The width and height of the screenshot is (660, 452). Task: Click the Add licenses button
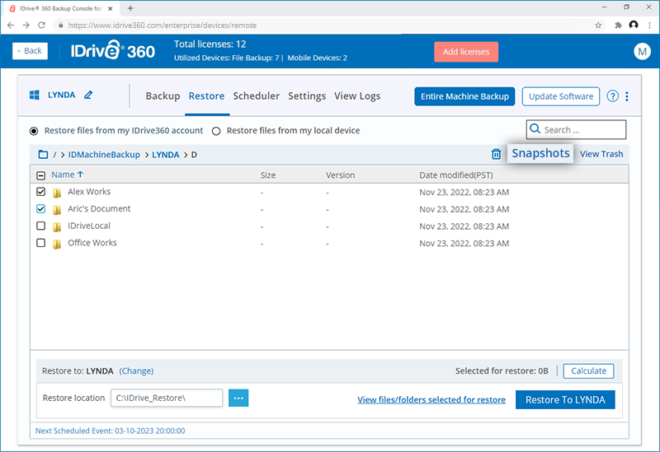click(466, 52)
